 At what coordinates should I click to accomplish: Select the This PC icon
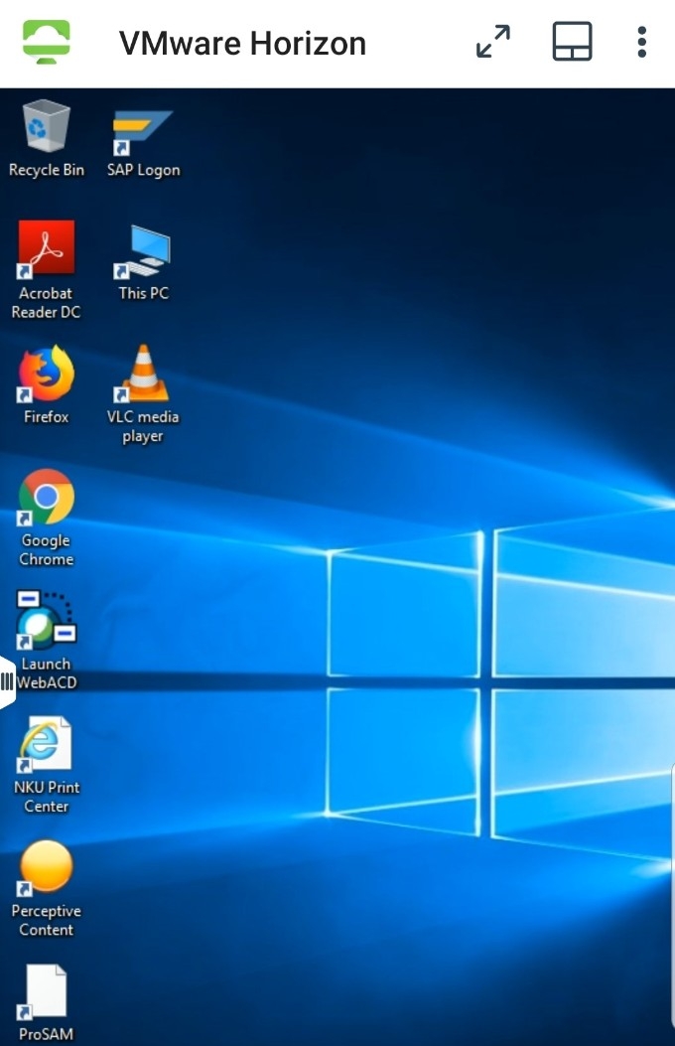point(143,263)
